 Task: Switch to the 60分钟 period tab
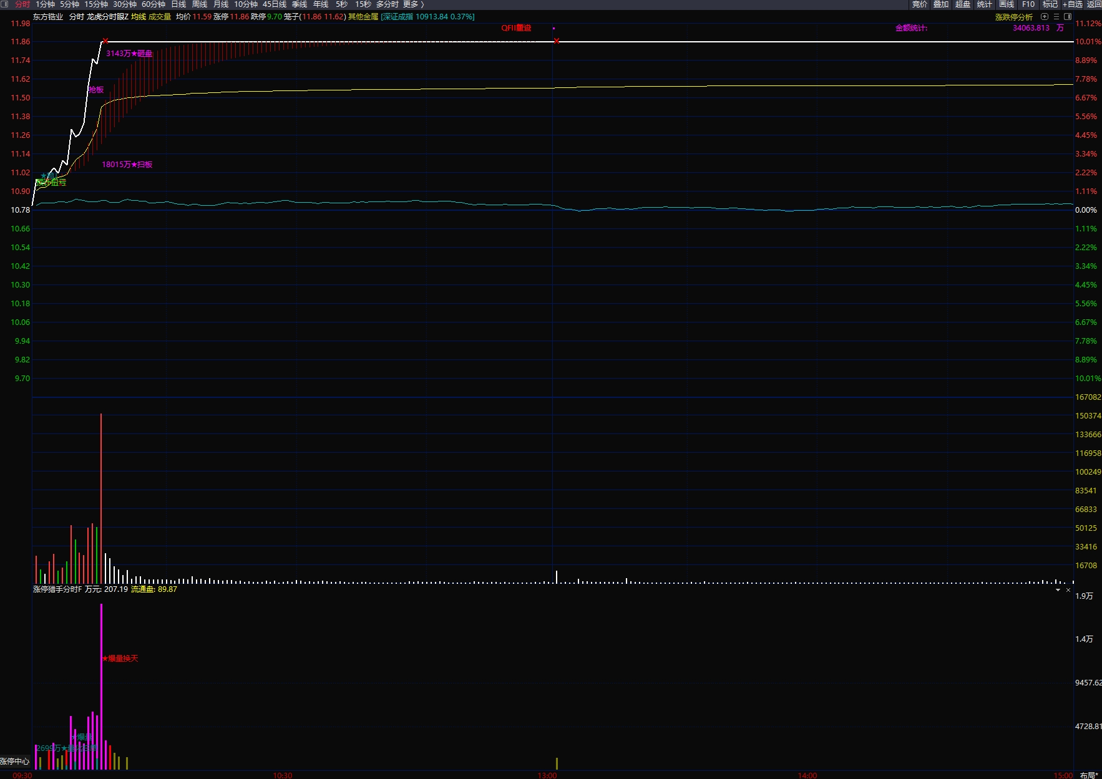(153, 4)
